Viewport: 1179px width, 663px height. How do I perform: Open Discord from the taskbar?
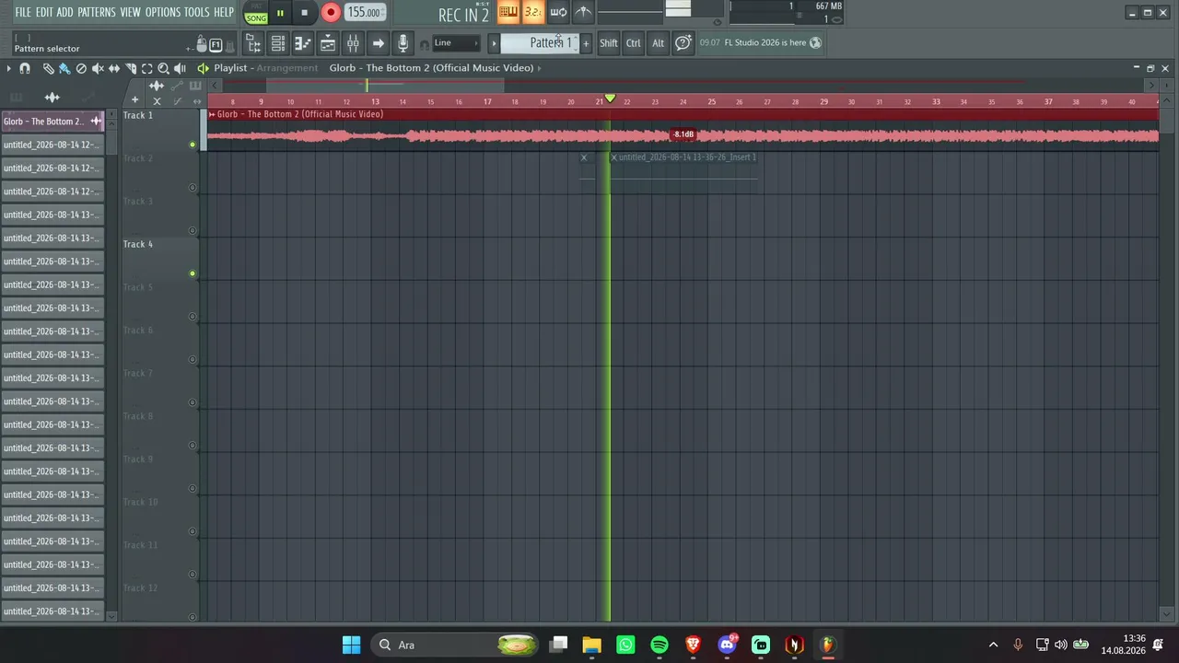pyautogui.click(x=727, y=645)
